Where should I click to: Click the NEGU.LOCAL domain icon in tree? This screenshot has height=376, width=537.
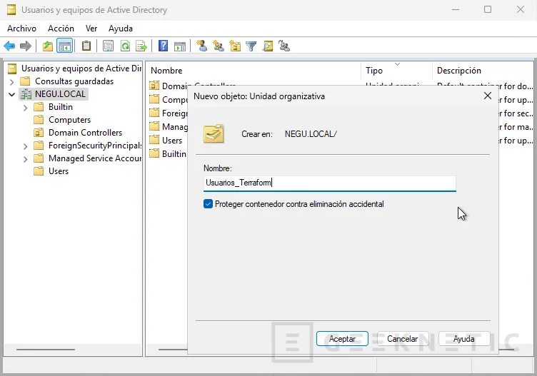click(26, 94)
